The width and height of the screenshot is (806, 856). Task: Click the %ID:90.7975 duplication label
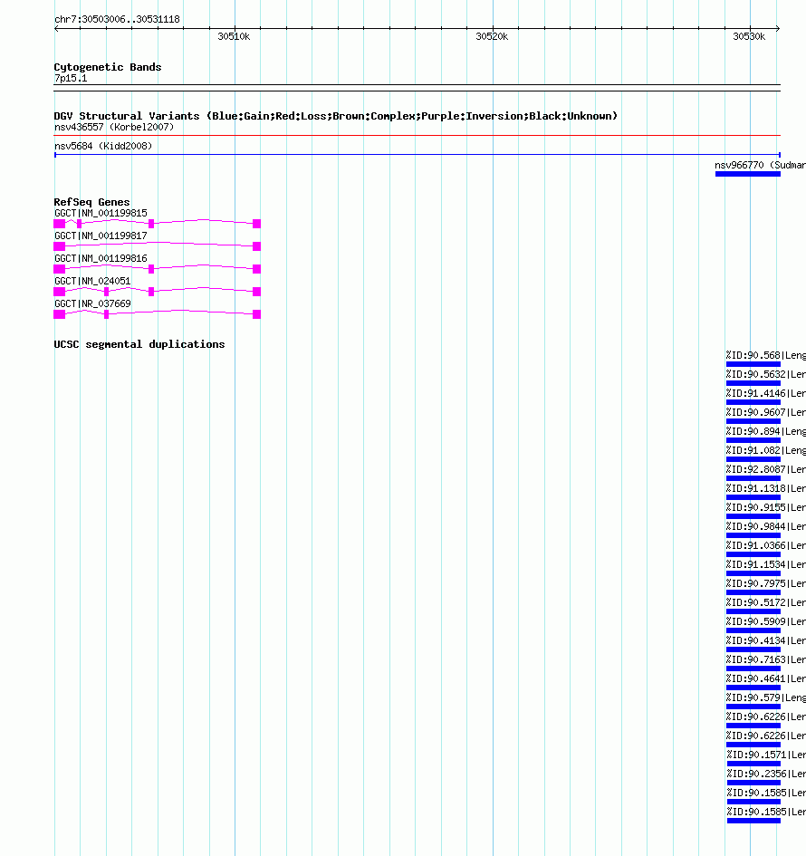pyautogui.click(x=765, y=583)
